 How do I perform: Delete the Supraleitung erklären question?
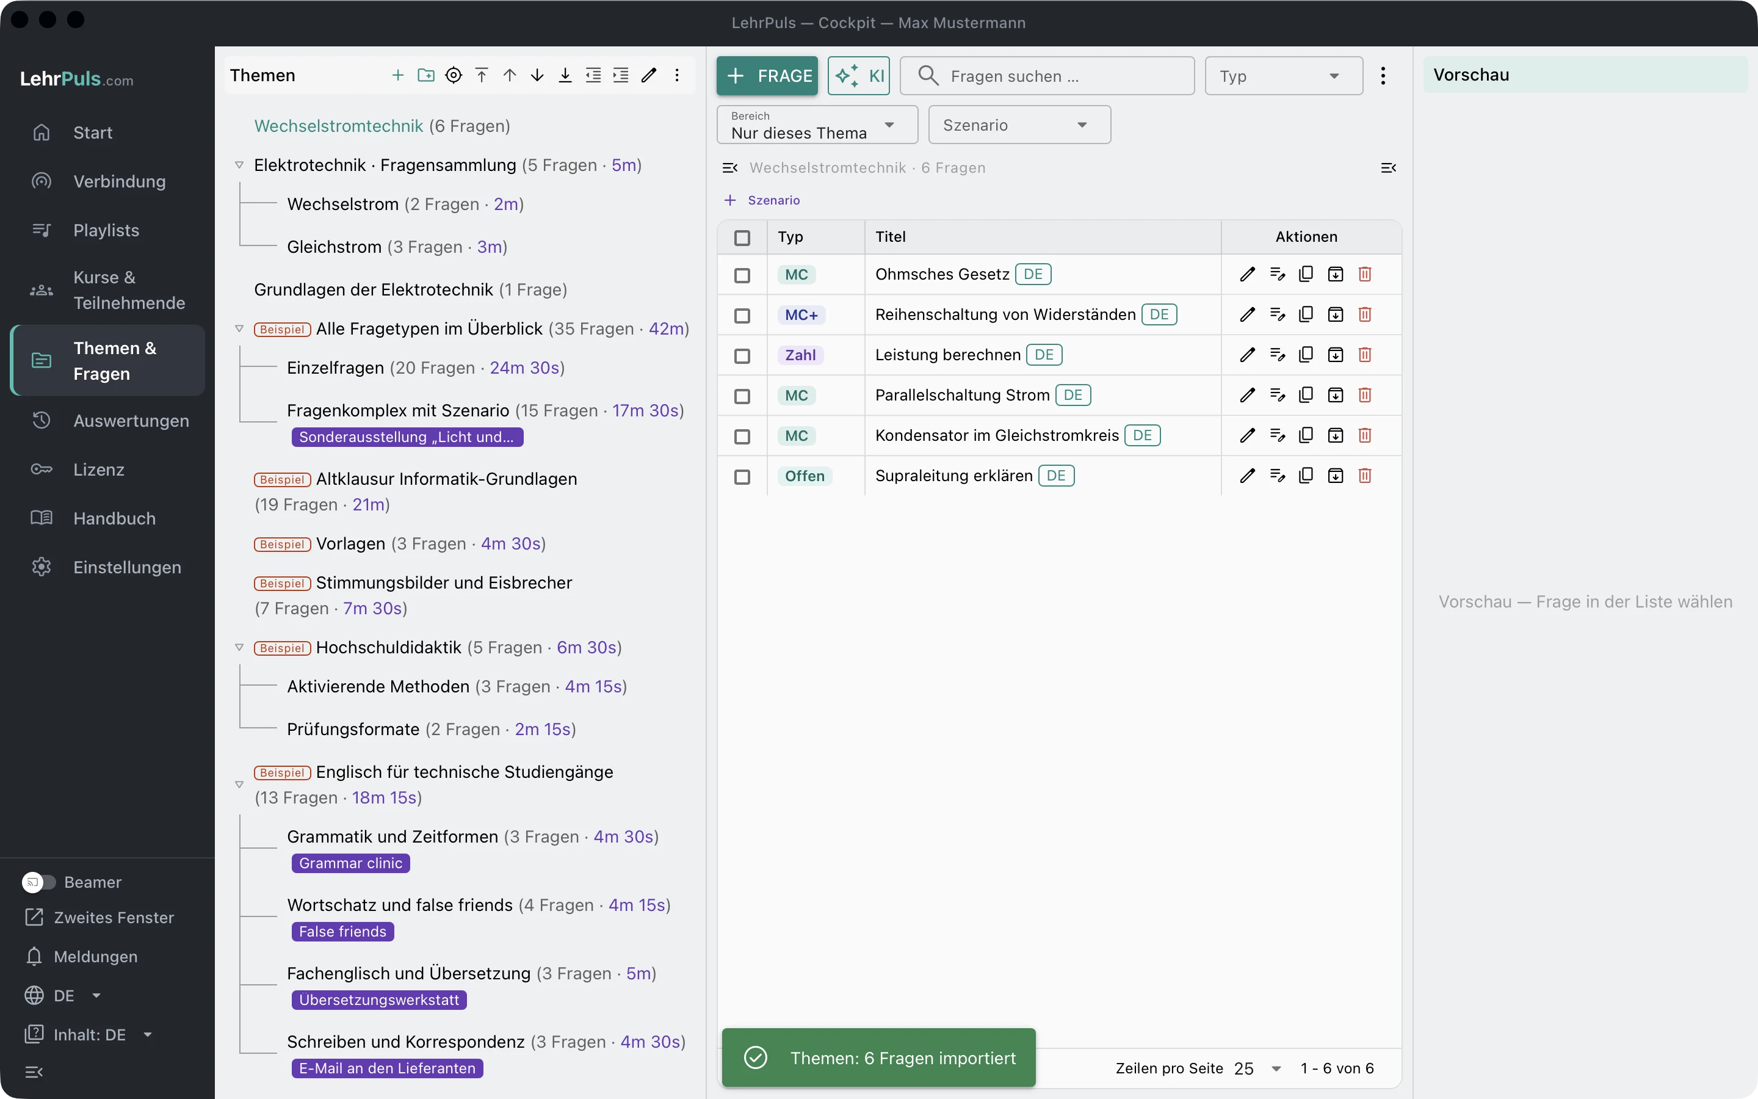coord(1365,476)
